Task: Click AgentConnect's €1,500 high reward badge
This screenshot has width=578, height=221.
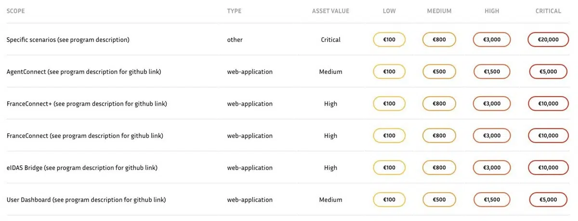Action: click(491, 72)
